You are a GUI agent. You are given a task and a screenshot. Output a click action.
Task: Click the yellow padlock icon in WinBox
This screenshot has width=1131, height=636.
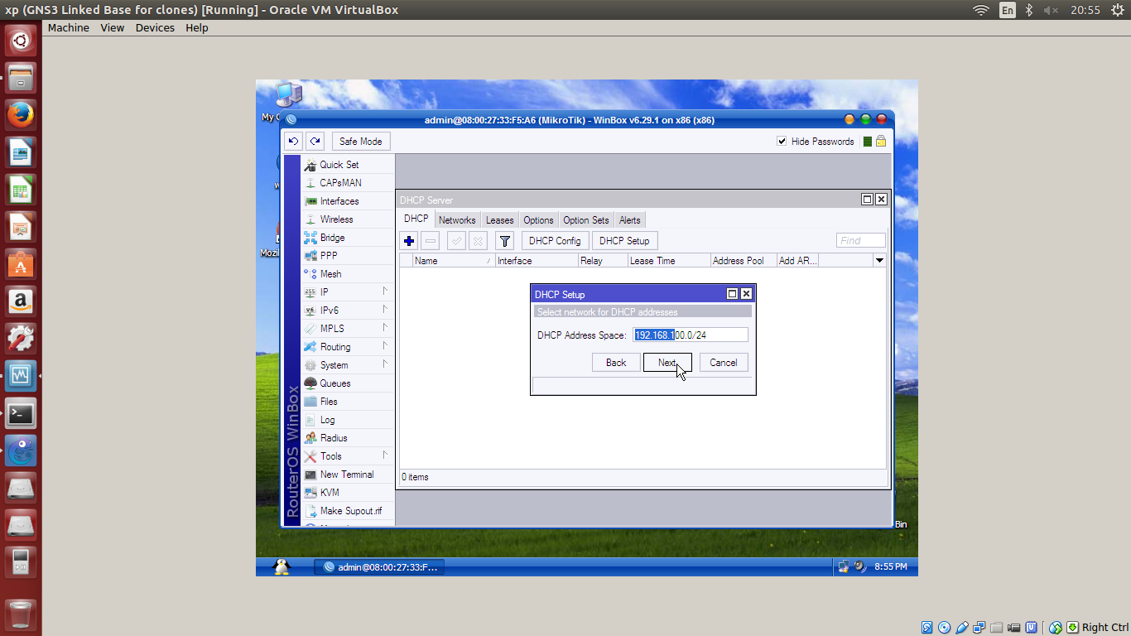coord(881,142)
